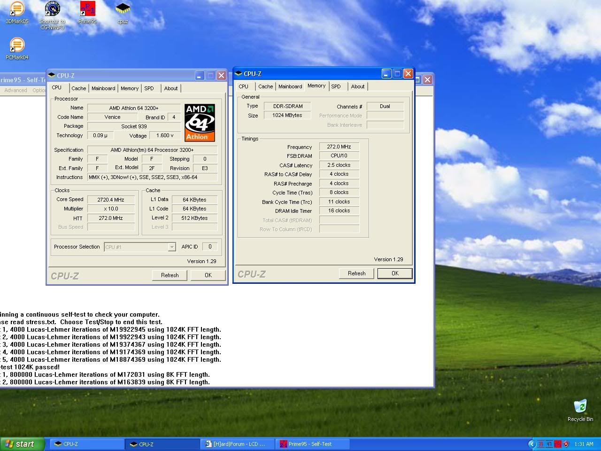Switch to the Prime95 Self-Test taskbar button
Image resolution: width=601 pixels, height=451 pixels.
click(314, 444)
